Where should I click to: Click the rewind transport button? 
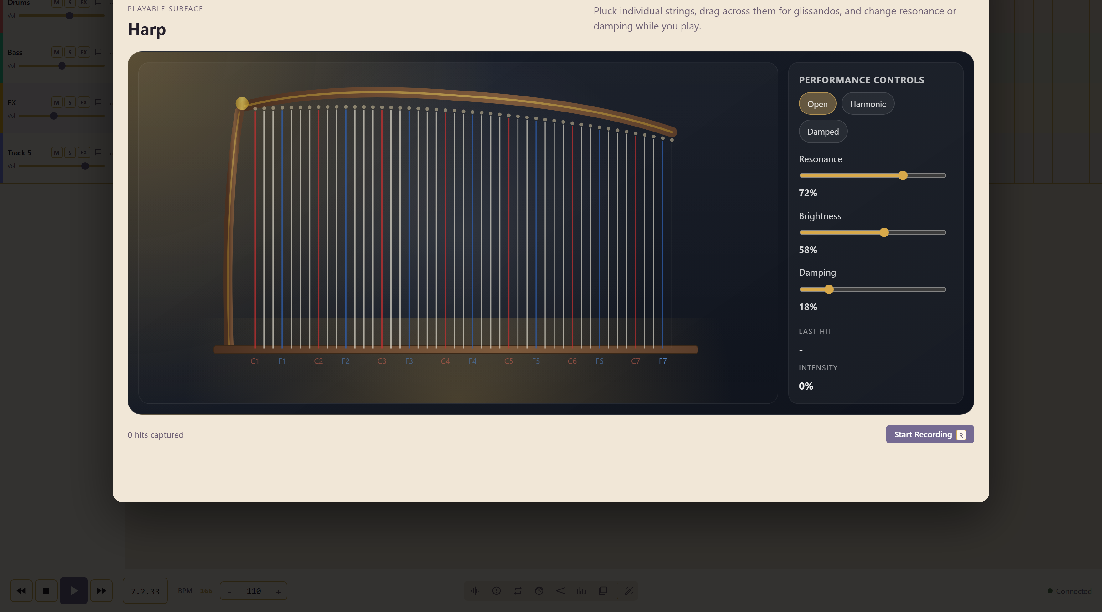coord(21,591)
